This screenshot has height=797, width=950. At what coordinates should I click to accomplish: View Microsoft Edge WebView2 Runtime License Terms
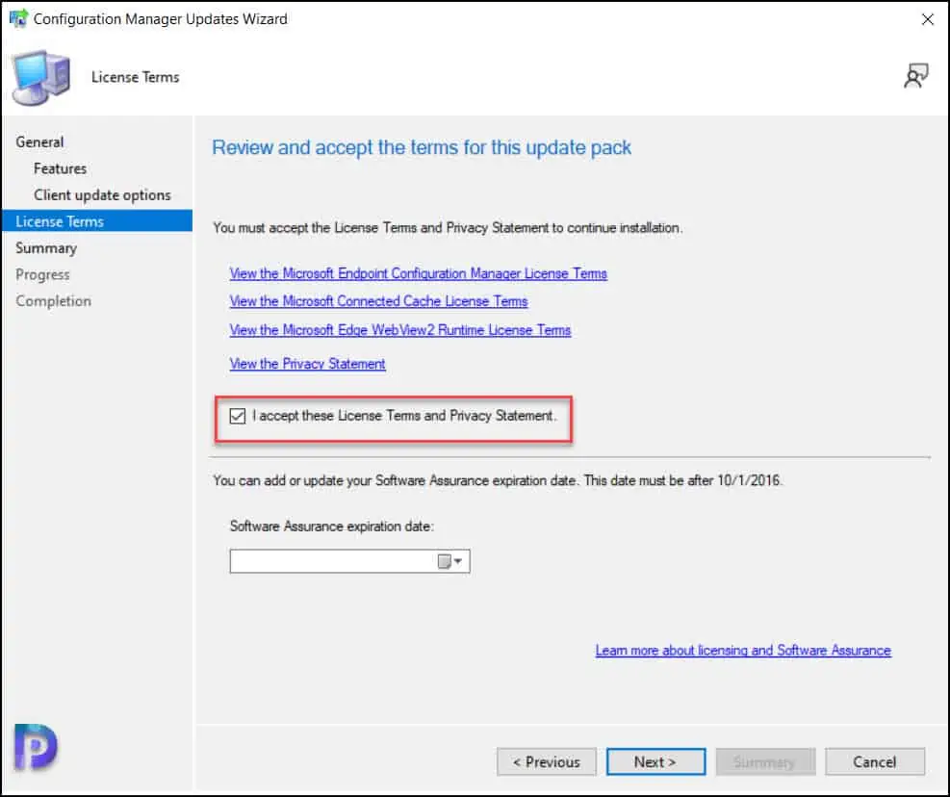coord(399,330)
